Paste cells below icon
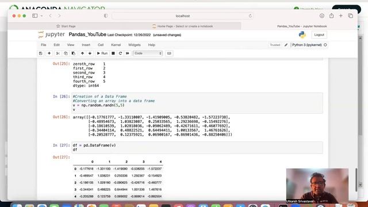The width and height of the screenshot is (368, 207). [74, 53]
